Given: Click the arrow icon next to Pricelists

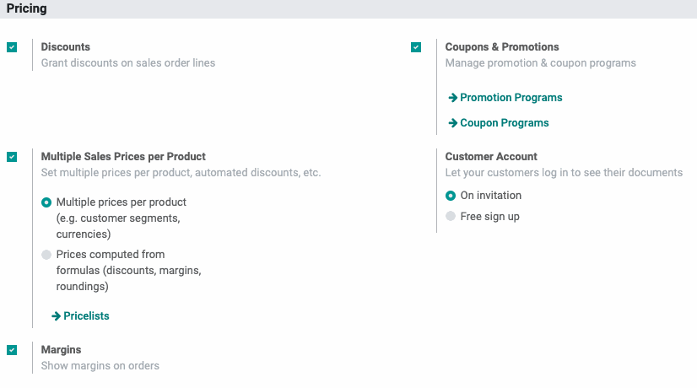Looking at the screenshot, I should tap(56, 316).
